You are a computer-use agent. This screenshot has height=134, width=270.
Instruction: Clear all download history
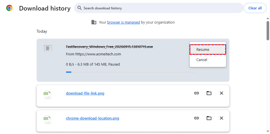pos(255,8)
